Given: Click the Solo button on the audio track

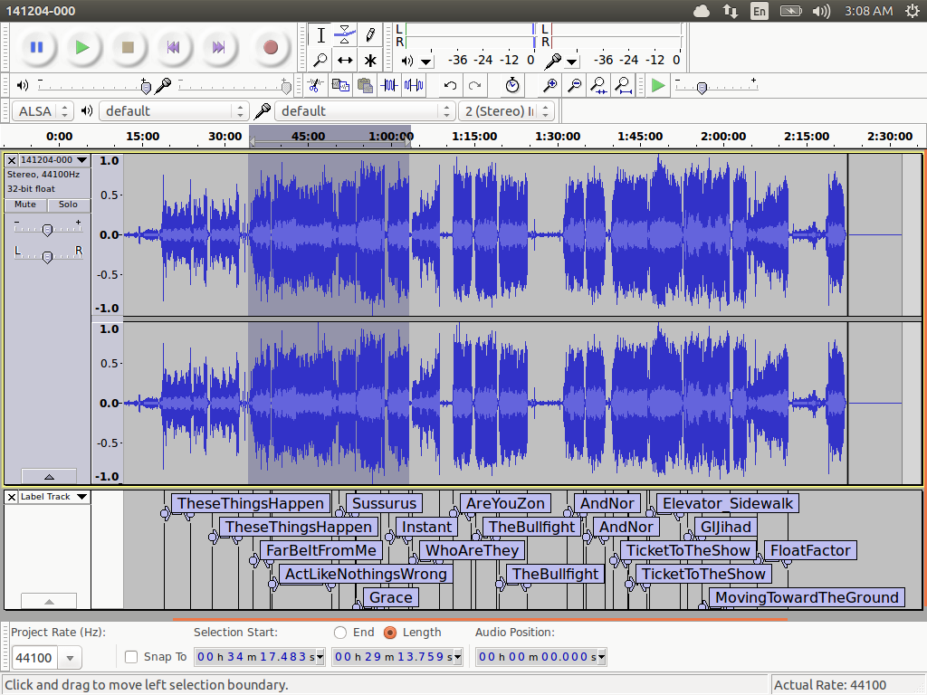Looking at the screenshot, I should (68, 205).
